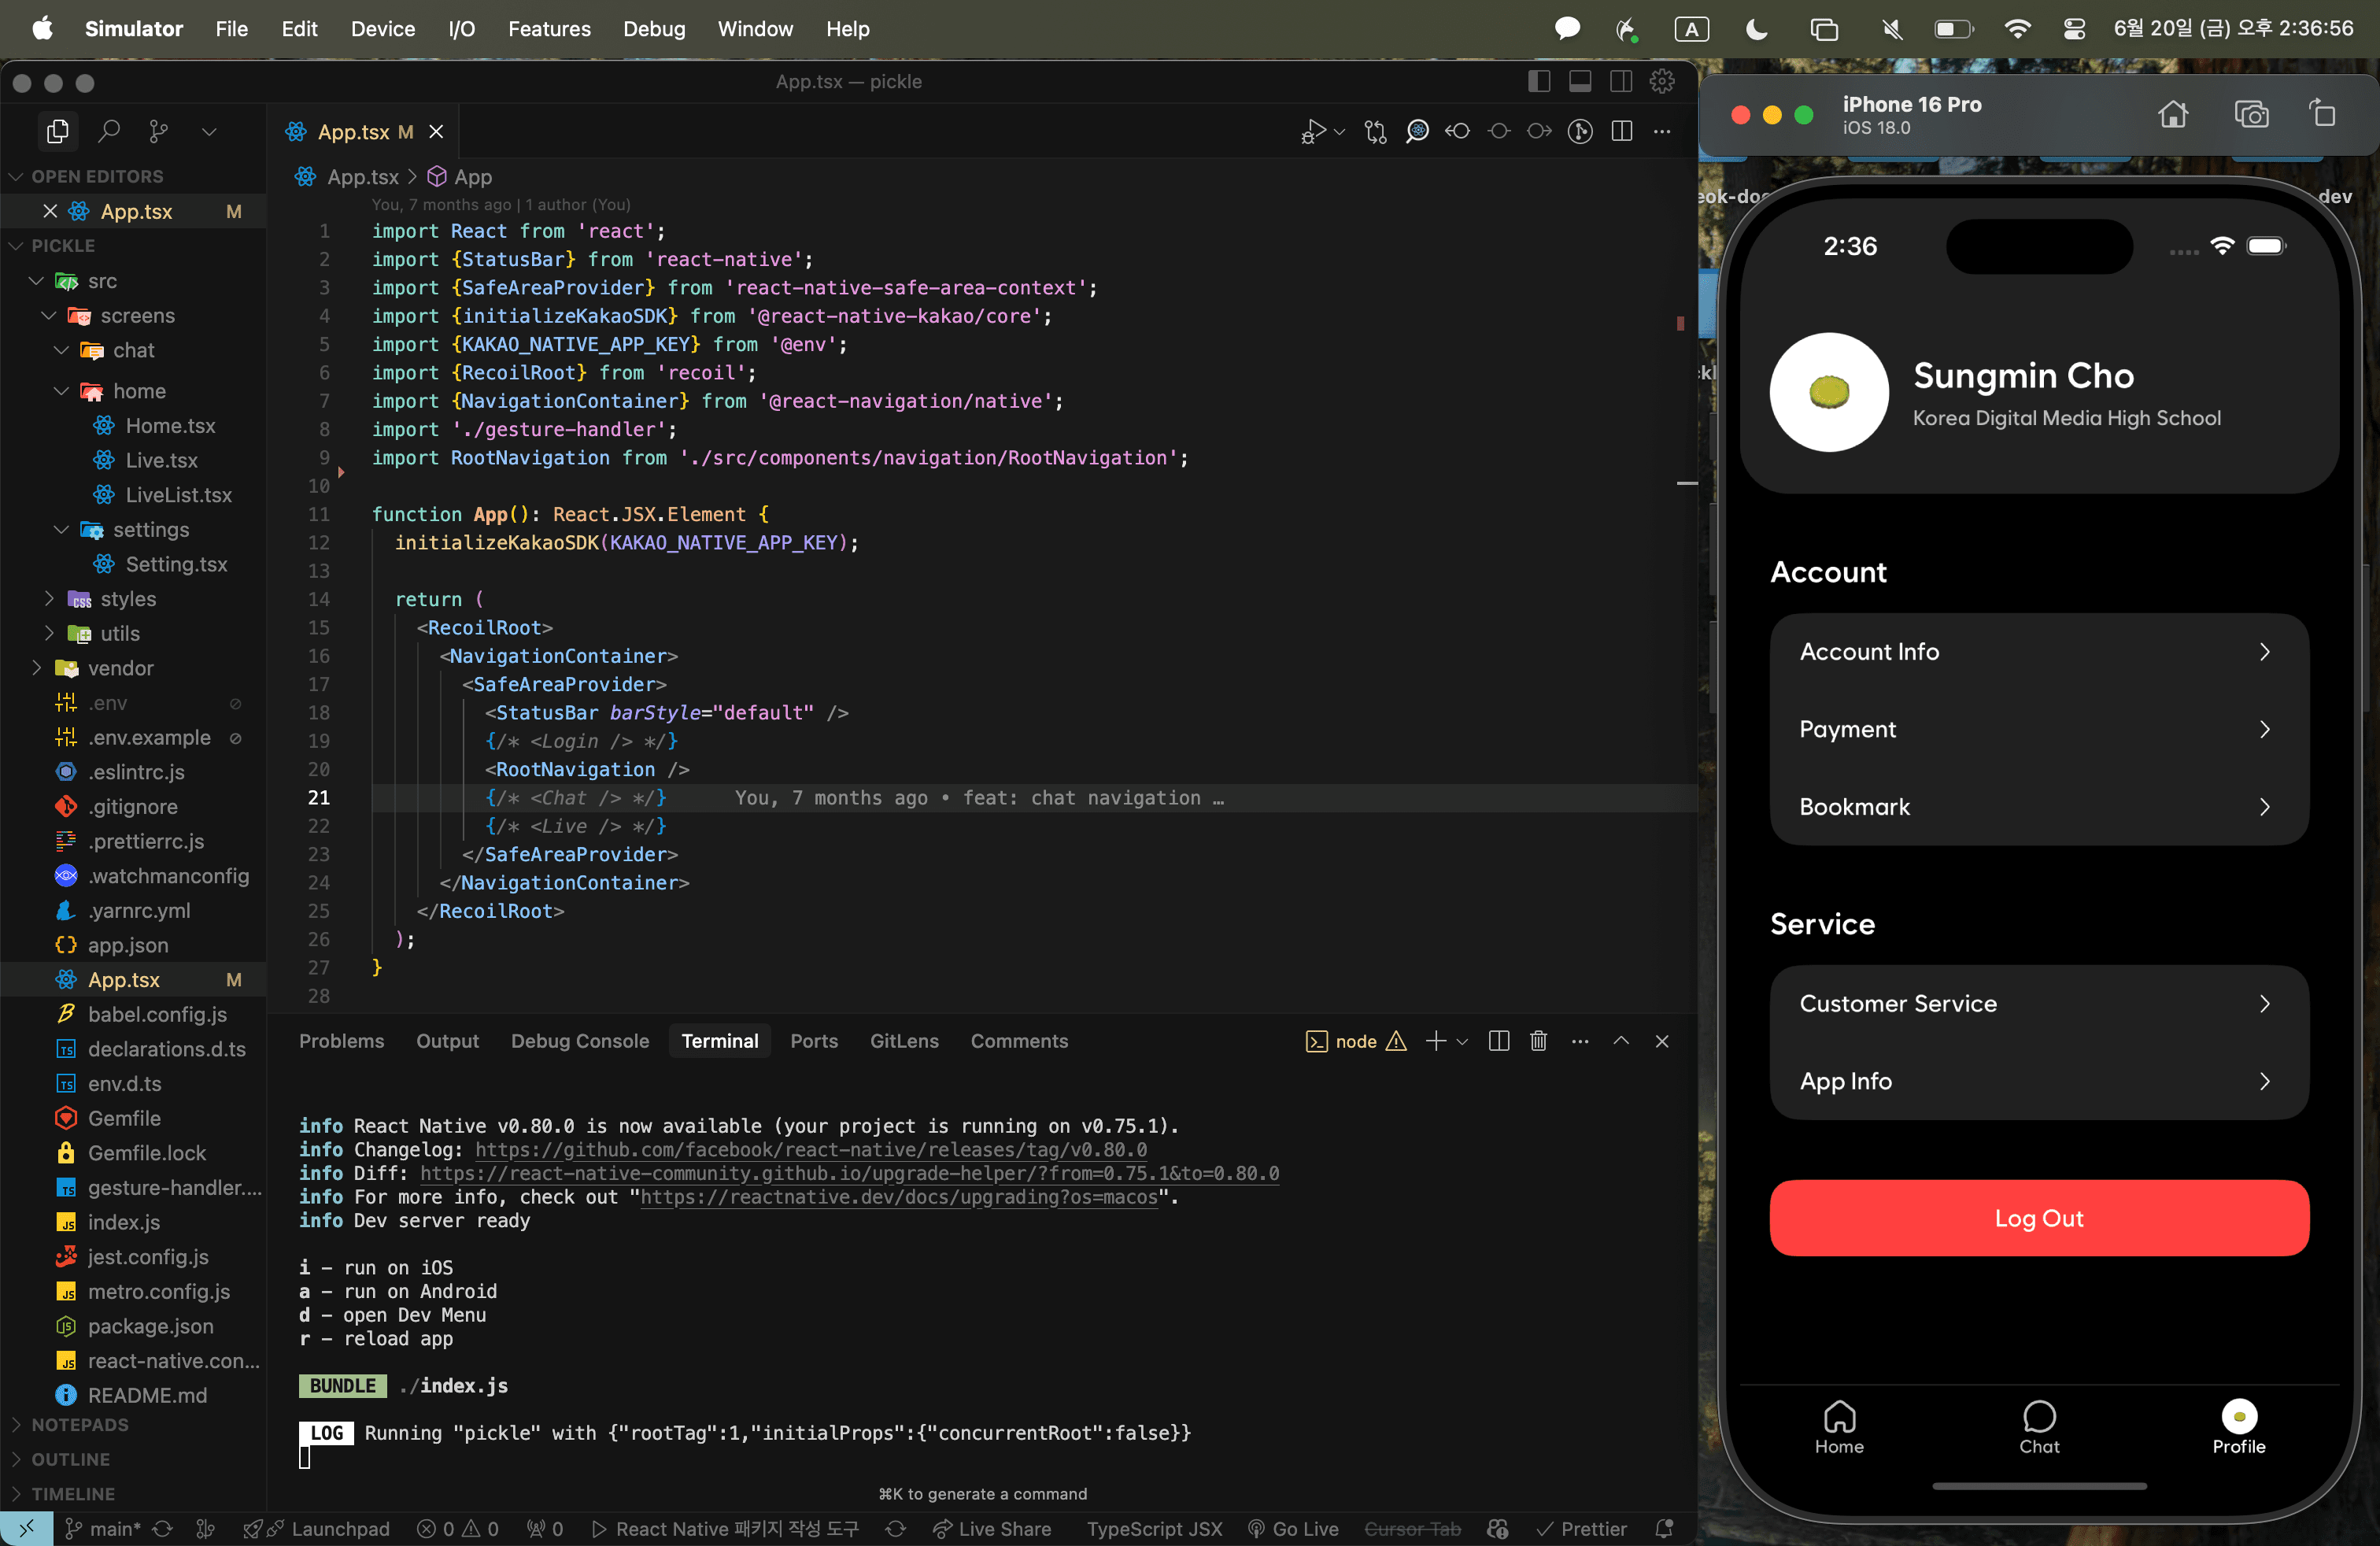The width and height of the screenshot is (2380, 1546).
Task: Open the reactnative.dev upgrading docs link
Action: pos(899,1198)
